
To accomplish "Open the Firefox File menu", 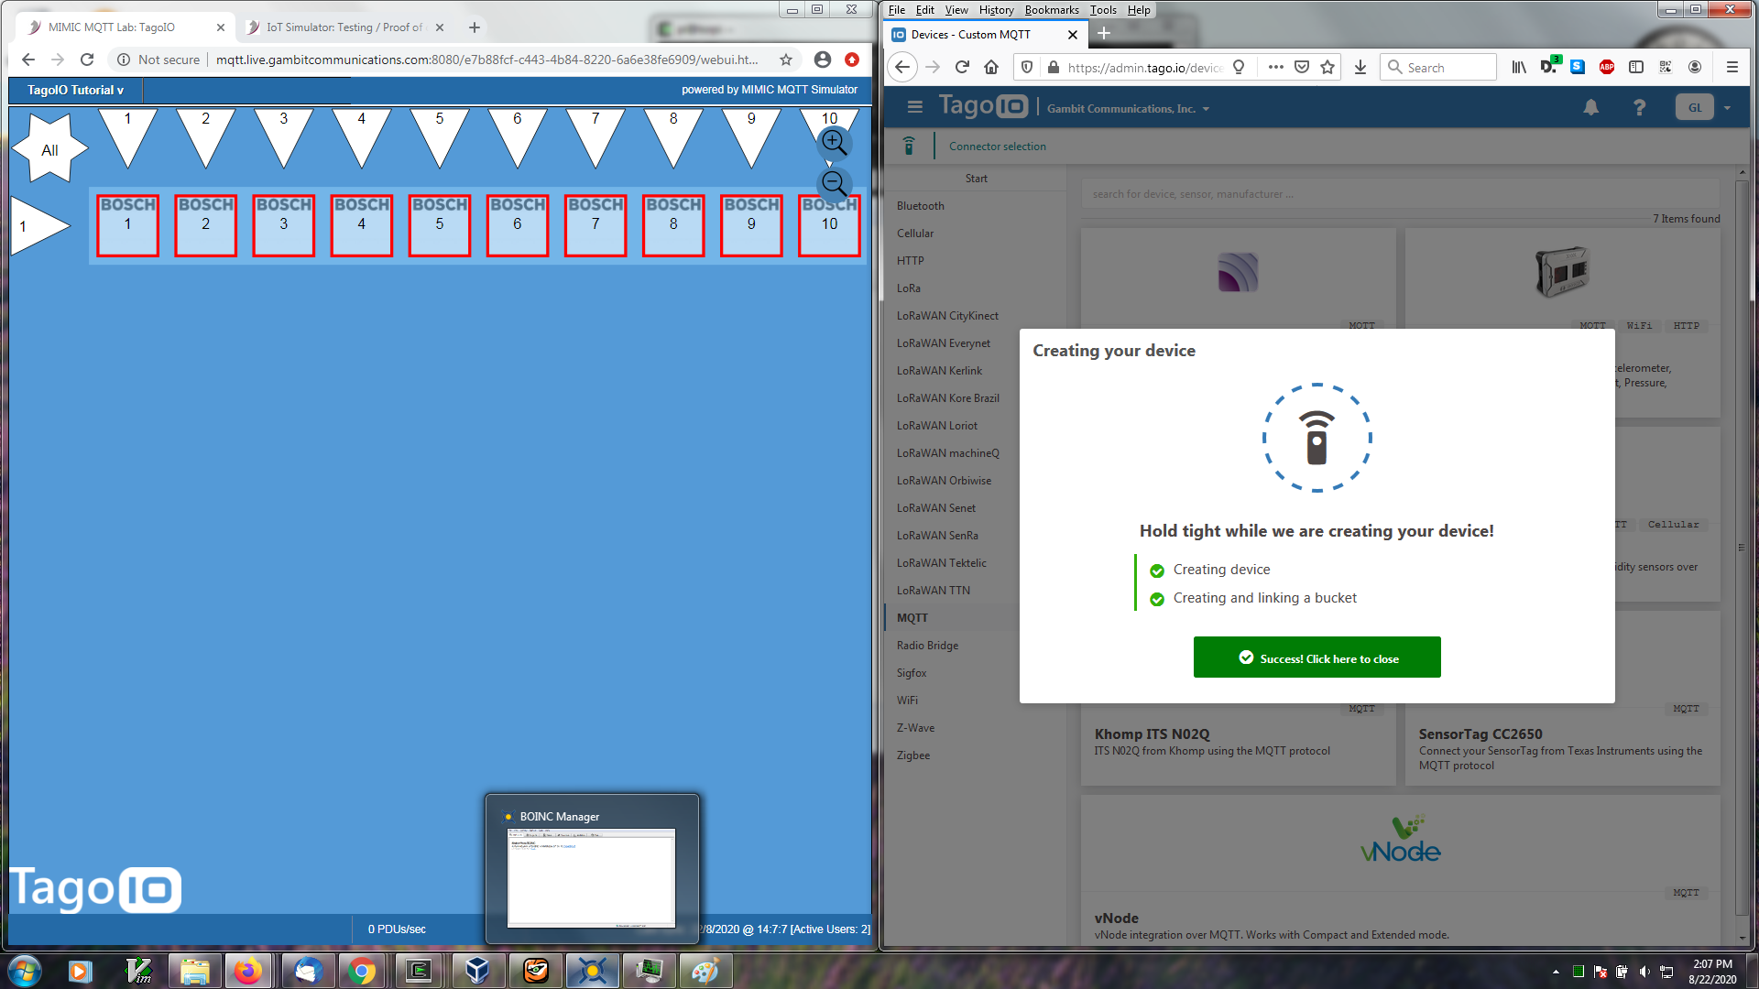I will 897,10.
